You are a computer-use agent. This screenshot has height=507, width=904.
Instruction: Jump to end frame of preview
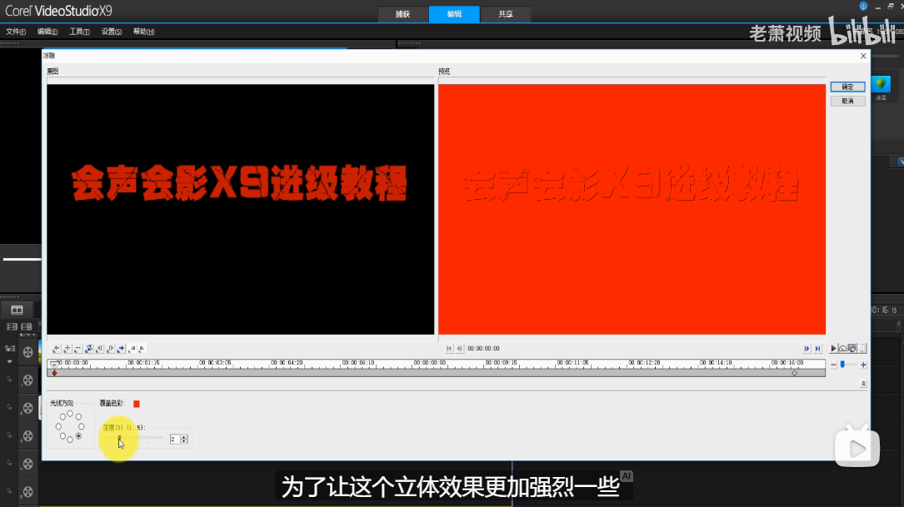817,349
